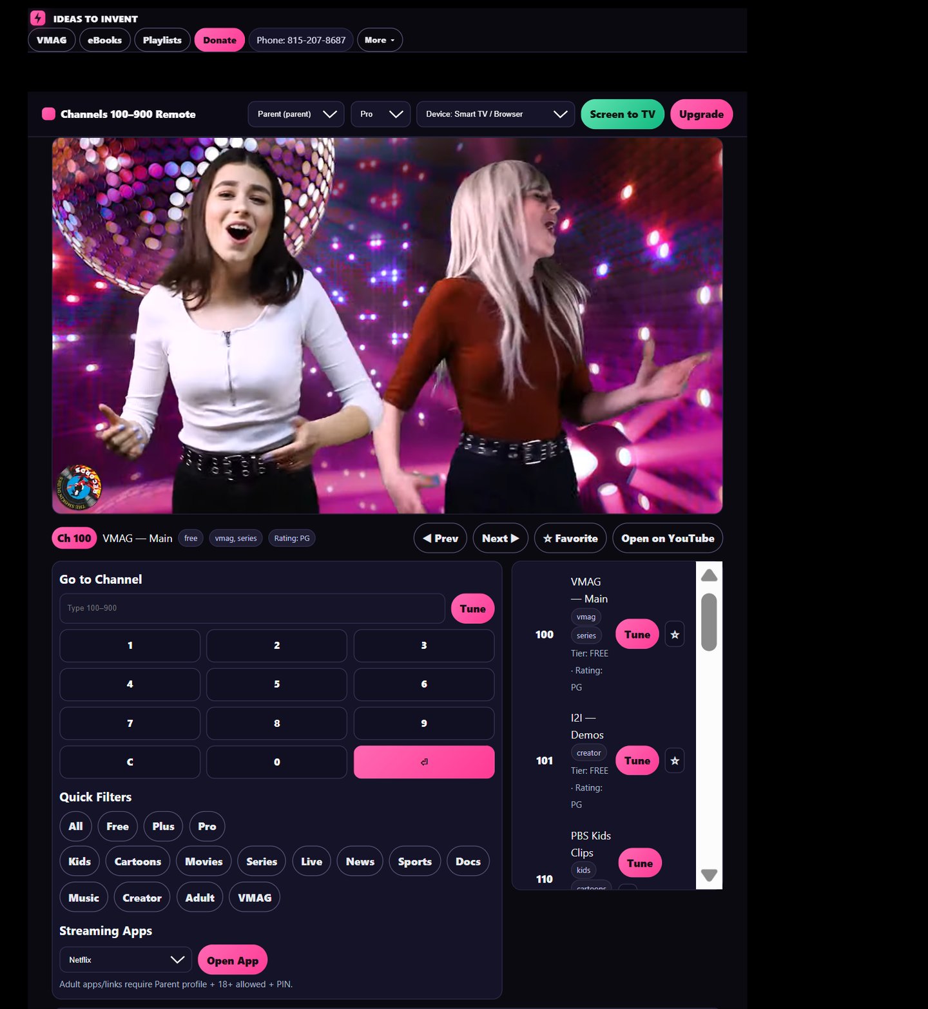The image size is (928, 1009).
Task: Click the keypad enter key
Action: [x=424, y=762]
